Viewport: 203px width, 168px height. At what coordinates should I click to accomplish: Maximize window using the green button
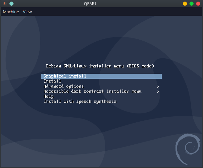[191, 4]
